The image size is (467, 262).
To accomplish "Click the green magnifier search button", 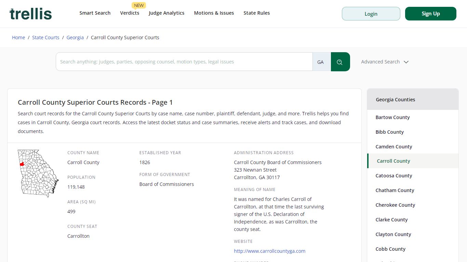I will (340, 62).
